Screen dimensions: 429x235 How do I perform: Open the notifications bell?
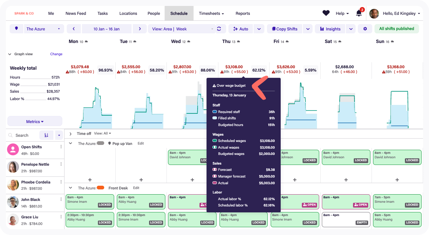[359, 13]
